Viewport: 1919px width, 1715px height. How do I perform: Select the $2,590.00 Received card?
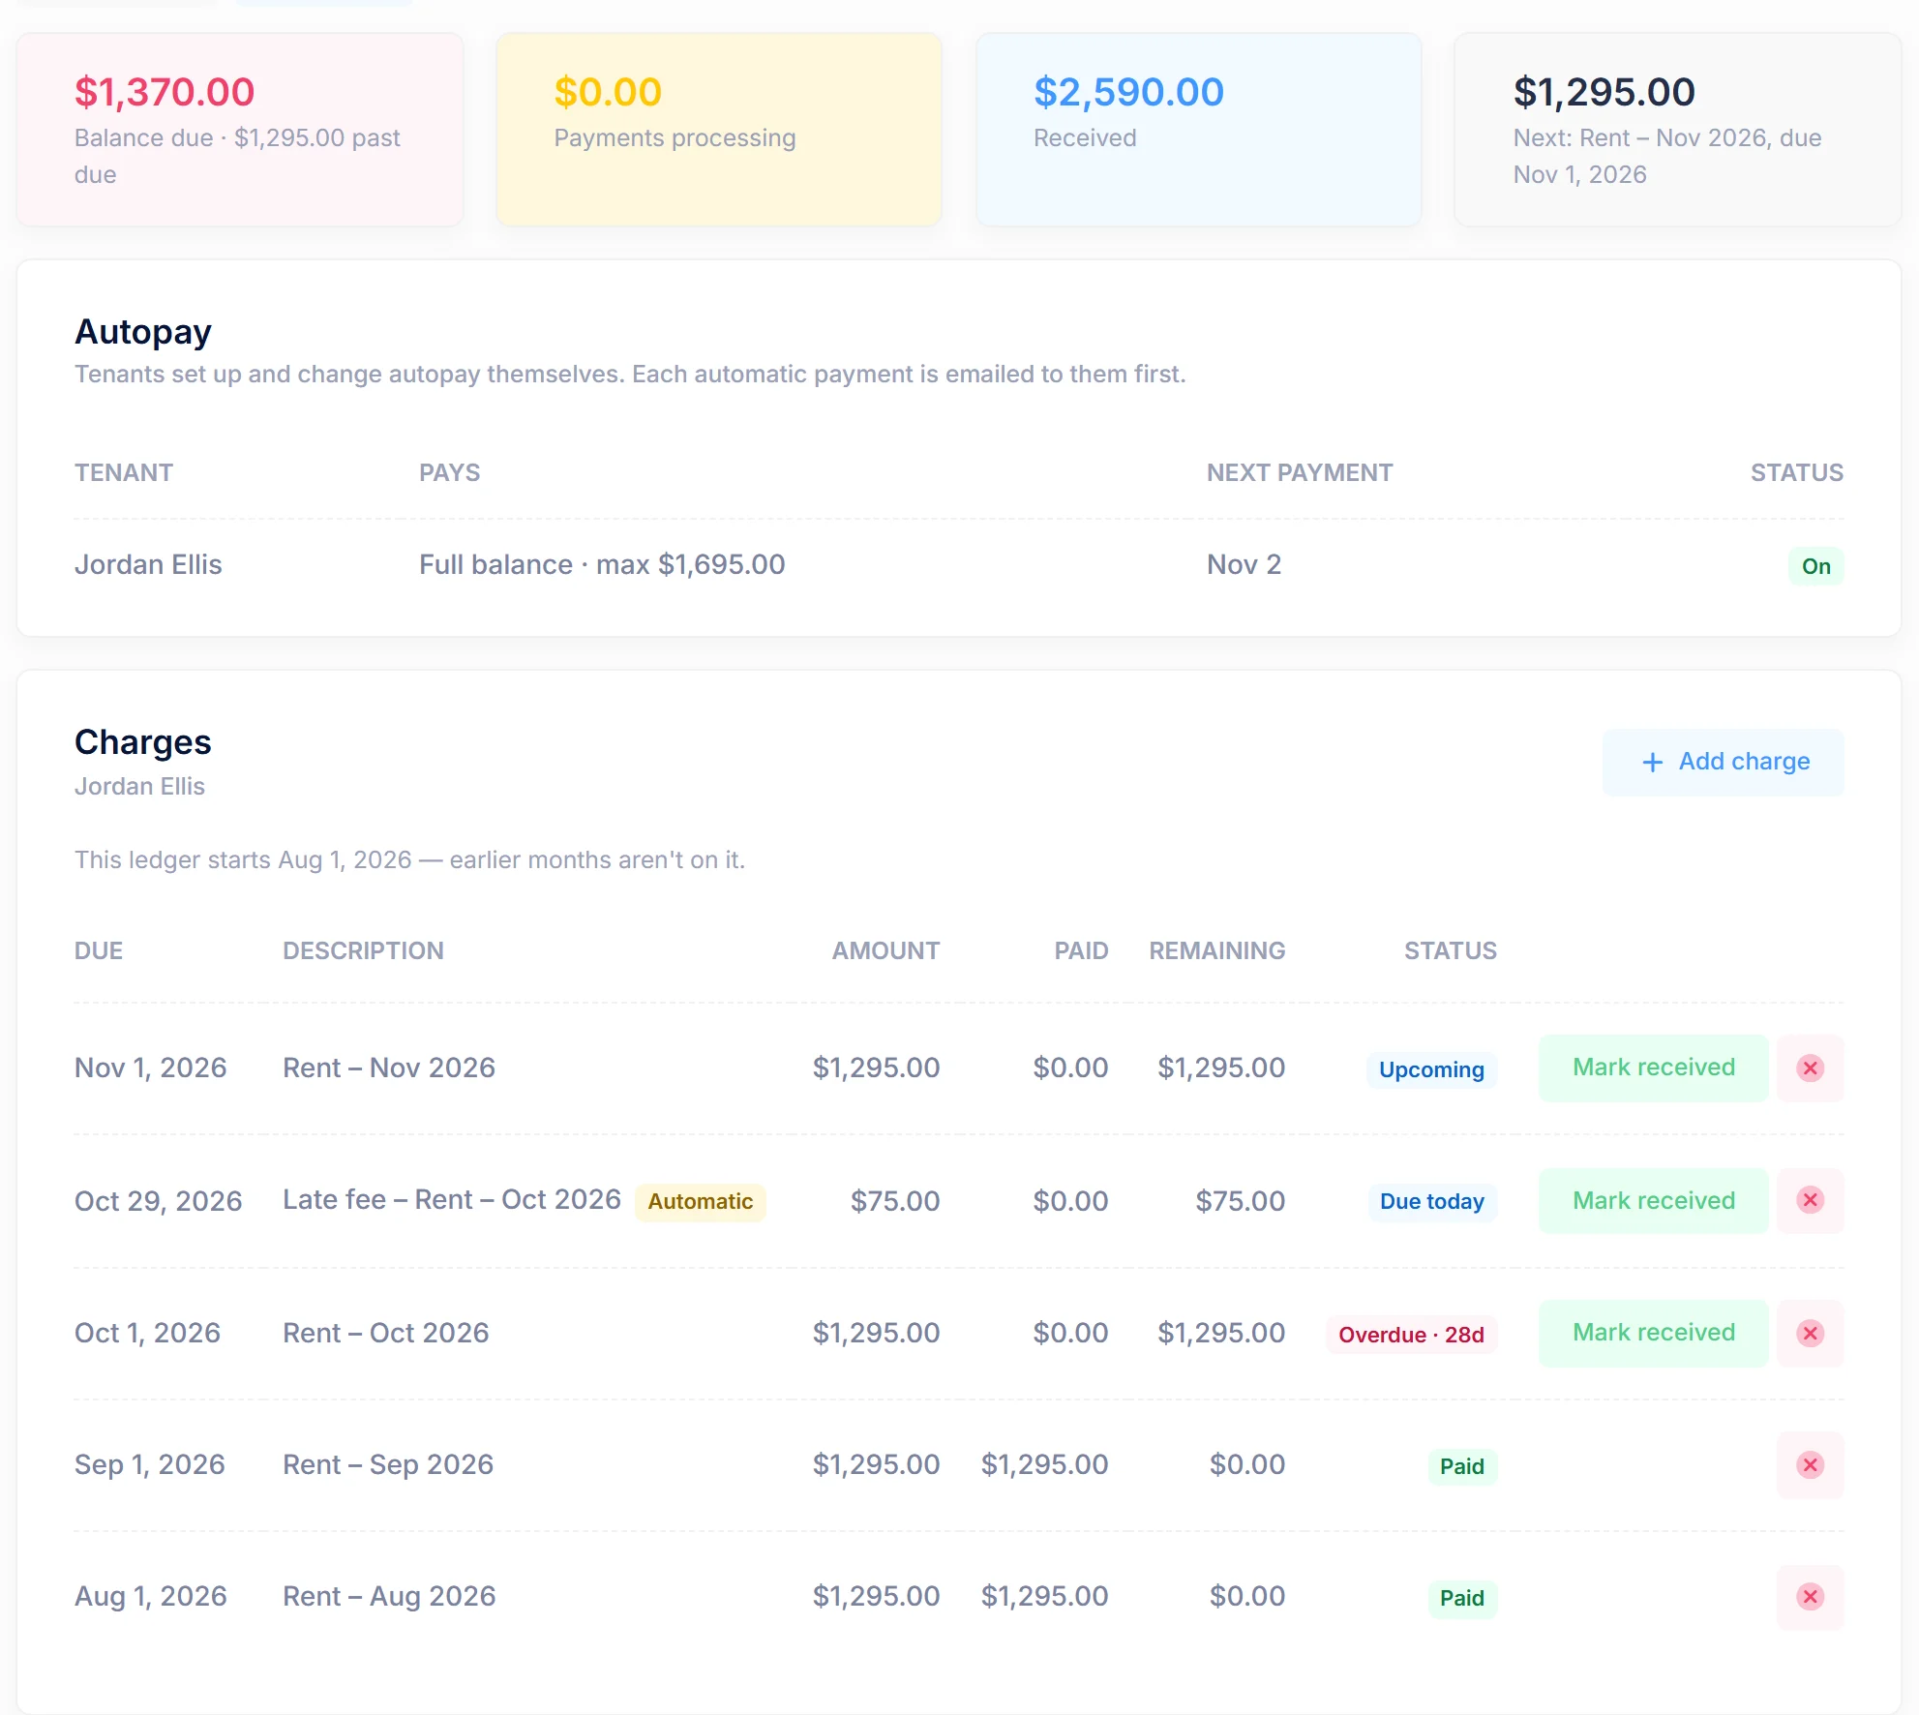tap(1198, 130)
